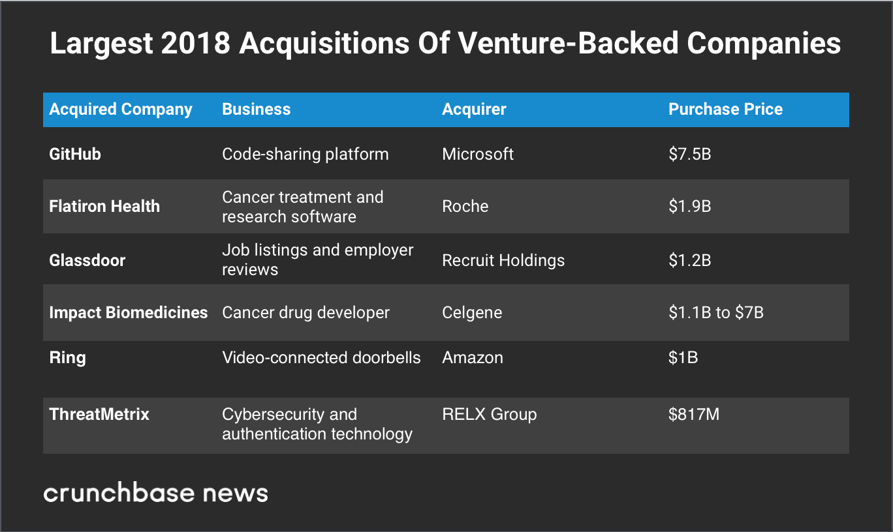Image resolution: width=893 pixels, height=532 pixels.
Task: Select the Flatiron Health row name
Action: (104, 207)
